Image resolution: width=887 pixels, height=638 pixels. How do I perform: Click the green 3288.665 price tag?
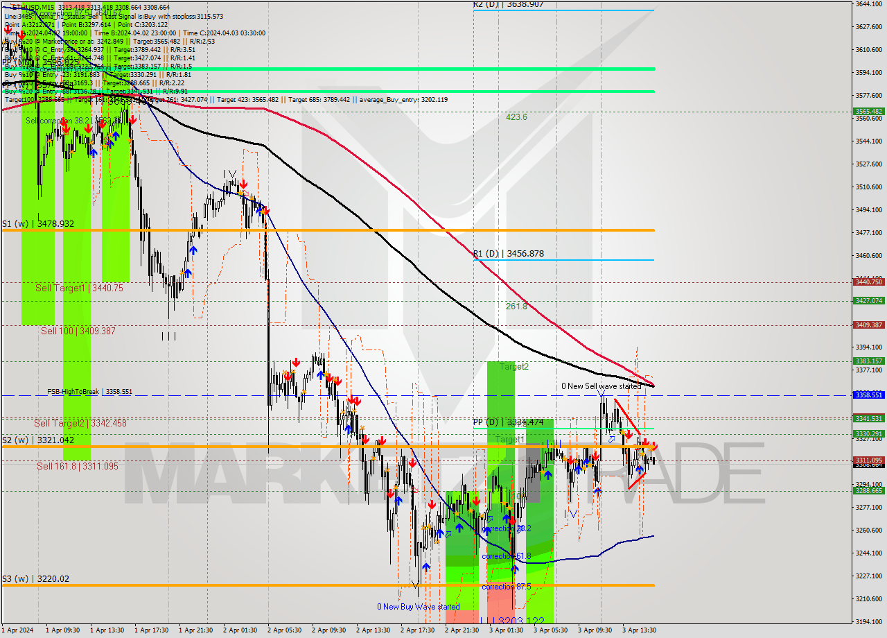(868, 490)
